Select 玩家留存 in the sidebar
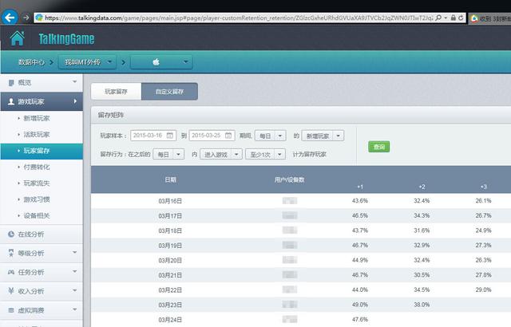 click(x=42, y=151)
